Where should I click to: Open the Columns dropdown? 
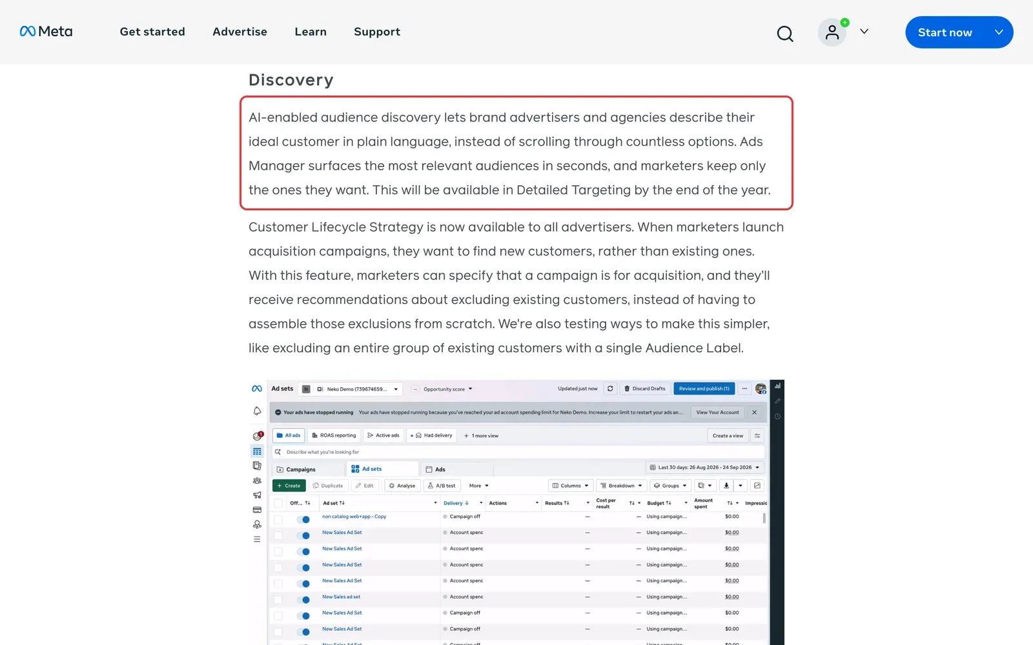coord(570,486)
